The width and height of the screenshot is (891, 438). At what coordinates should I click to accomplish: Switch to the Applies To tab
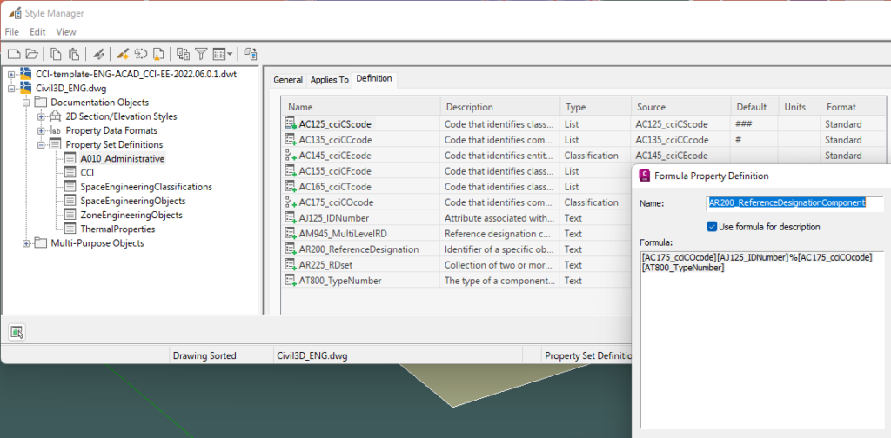(330, 80)
